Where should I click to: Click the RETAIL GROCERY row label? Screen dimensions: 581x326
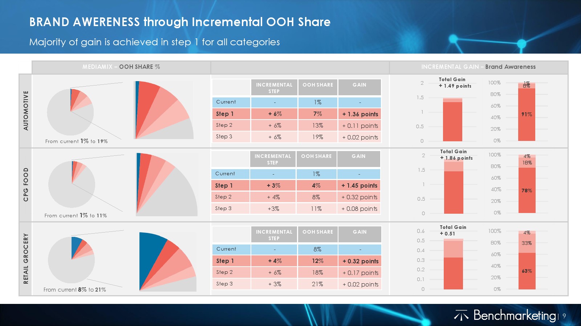tap(26, 259)
